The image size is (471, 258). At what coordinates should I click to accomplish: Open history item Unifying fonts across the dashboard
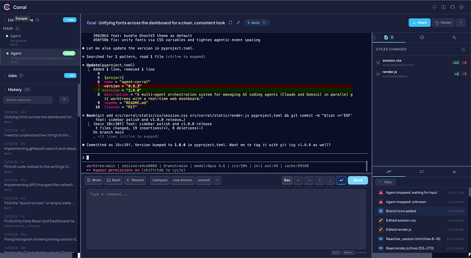(40, 117)
